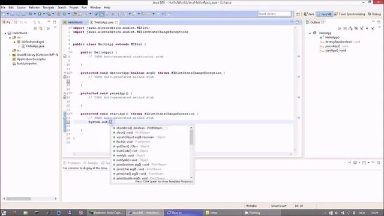Select pauseApp() in Outline
The width and height of the screenshot is (384, 216).
(334, 46)
